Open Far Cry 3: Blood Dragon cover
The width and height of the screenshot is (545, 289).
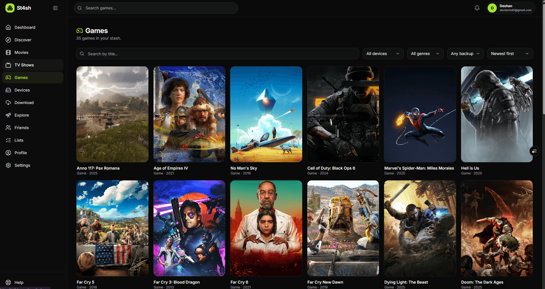pos(189,228)
